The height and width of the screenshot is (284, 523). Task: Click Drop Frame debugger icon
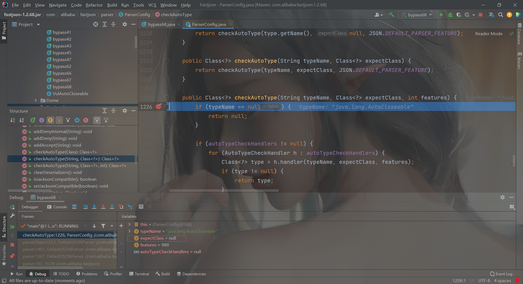click(121, 207)
